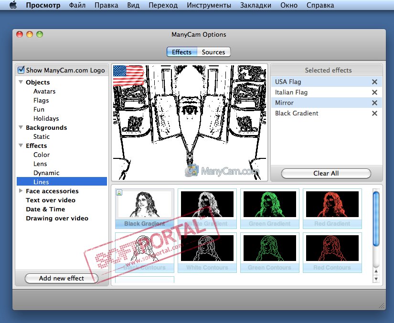Open the Файл menu
This screenshot has width=394, height=323.
77,5
